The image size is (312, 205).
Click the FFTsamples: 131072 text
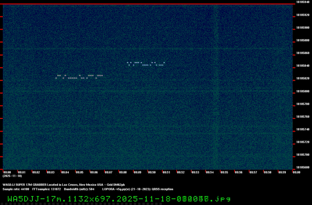(x=46, y=189)
